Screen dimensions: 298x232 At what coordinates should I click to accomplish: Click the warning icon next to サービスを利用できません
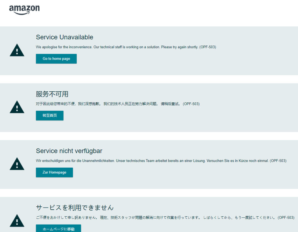tap(17, 221)
